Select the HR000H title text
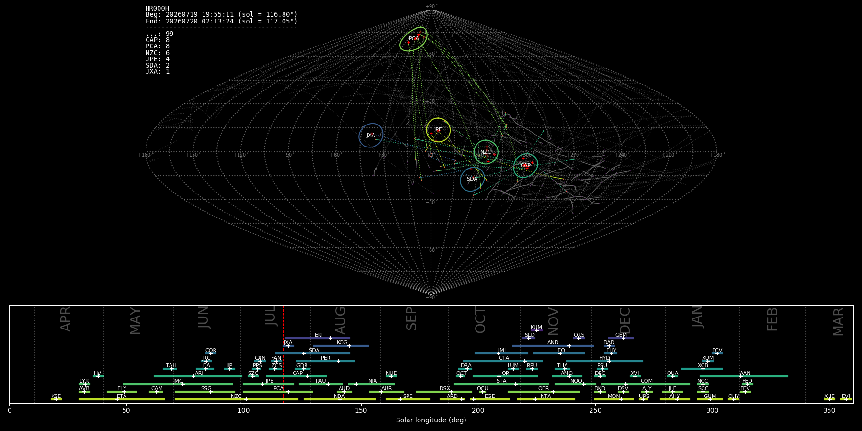The height and width of the screenshot is (431, 862). point(157,9)
